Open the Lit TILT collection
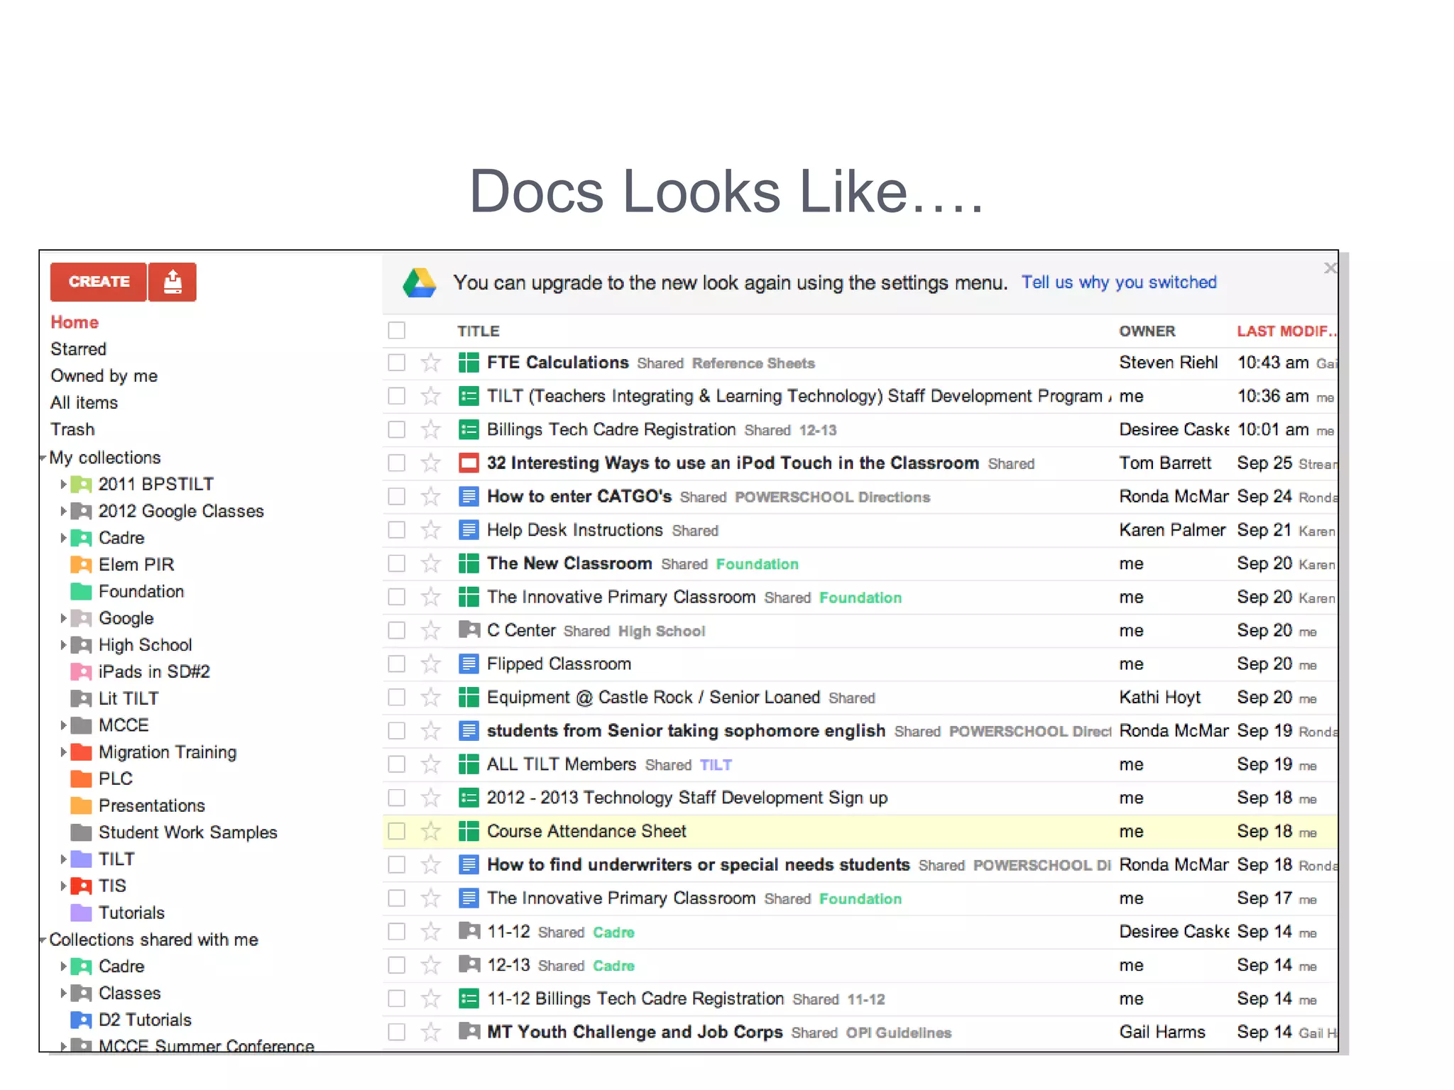This screenshot has height=1090, width=1454. pos(129,699)
